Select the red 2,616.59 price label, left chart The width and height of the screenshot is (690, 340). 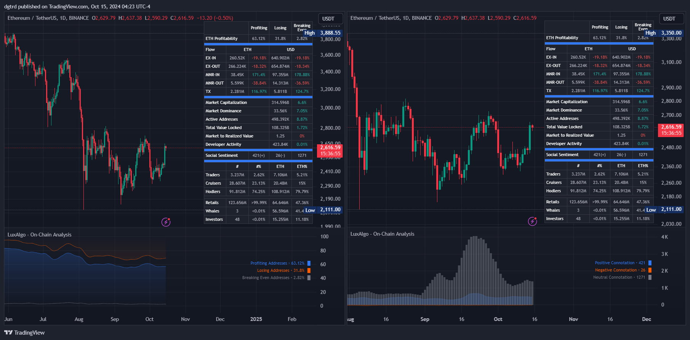coord(330,150)
